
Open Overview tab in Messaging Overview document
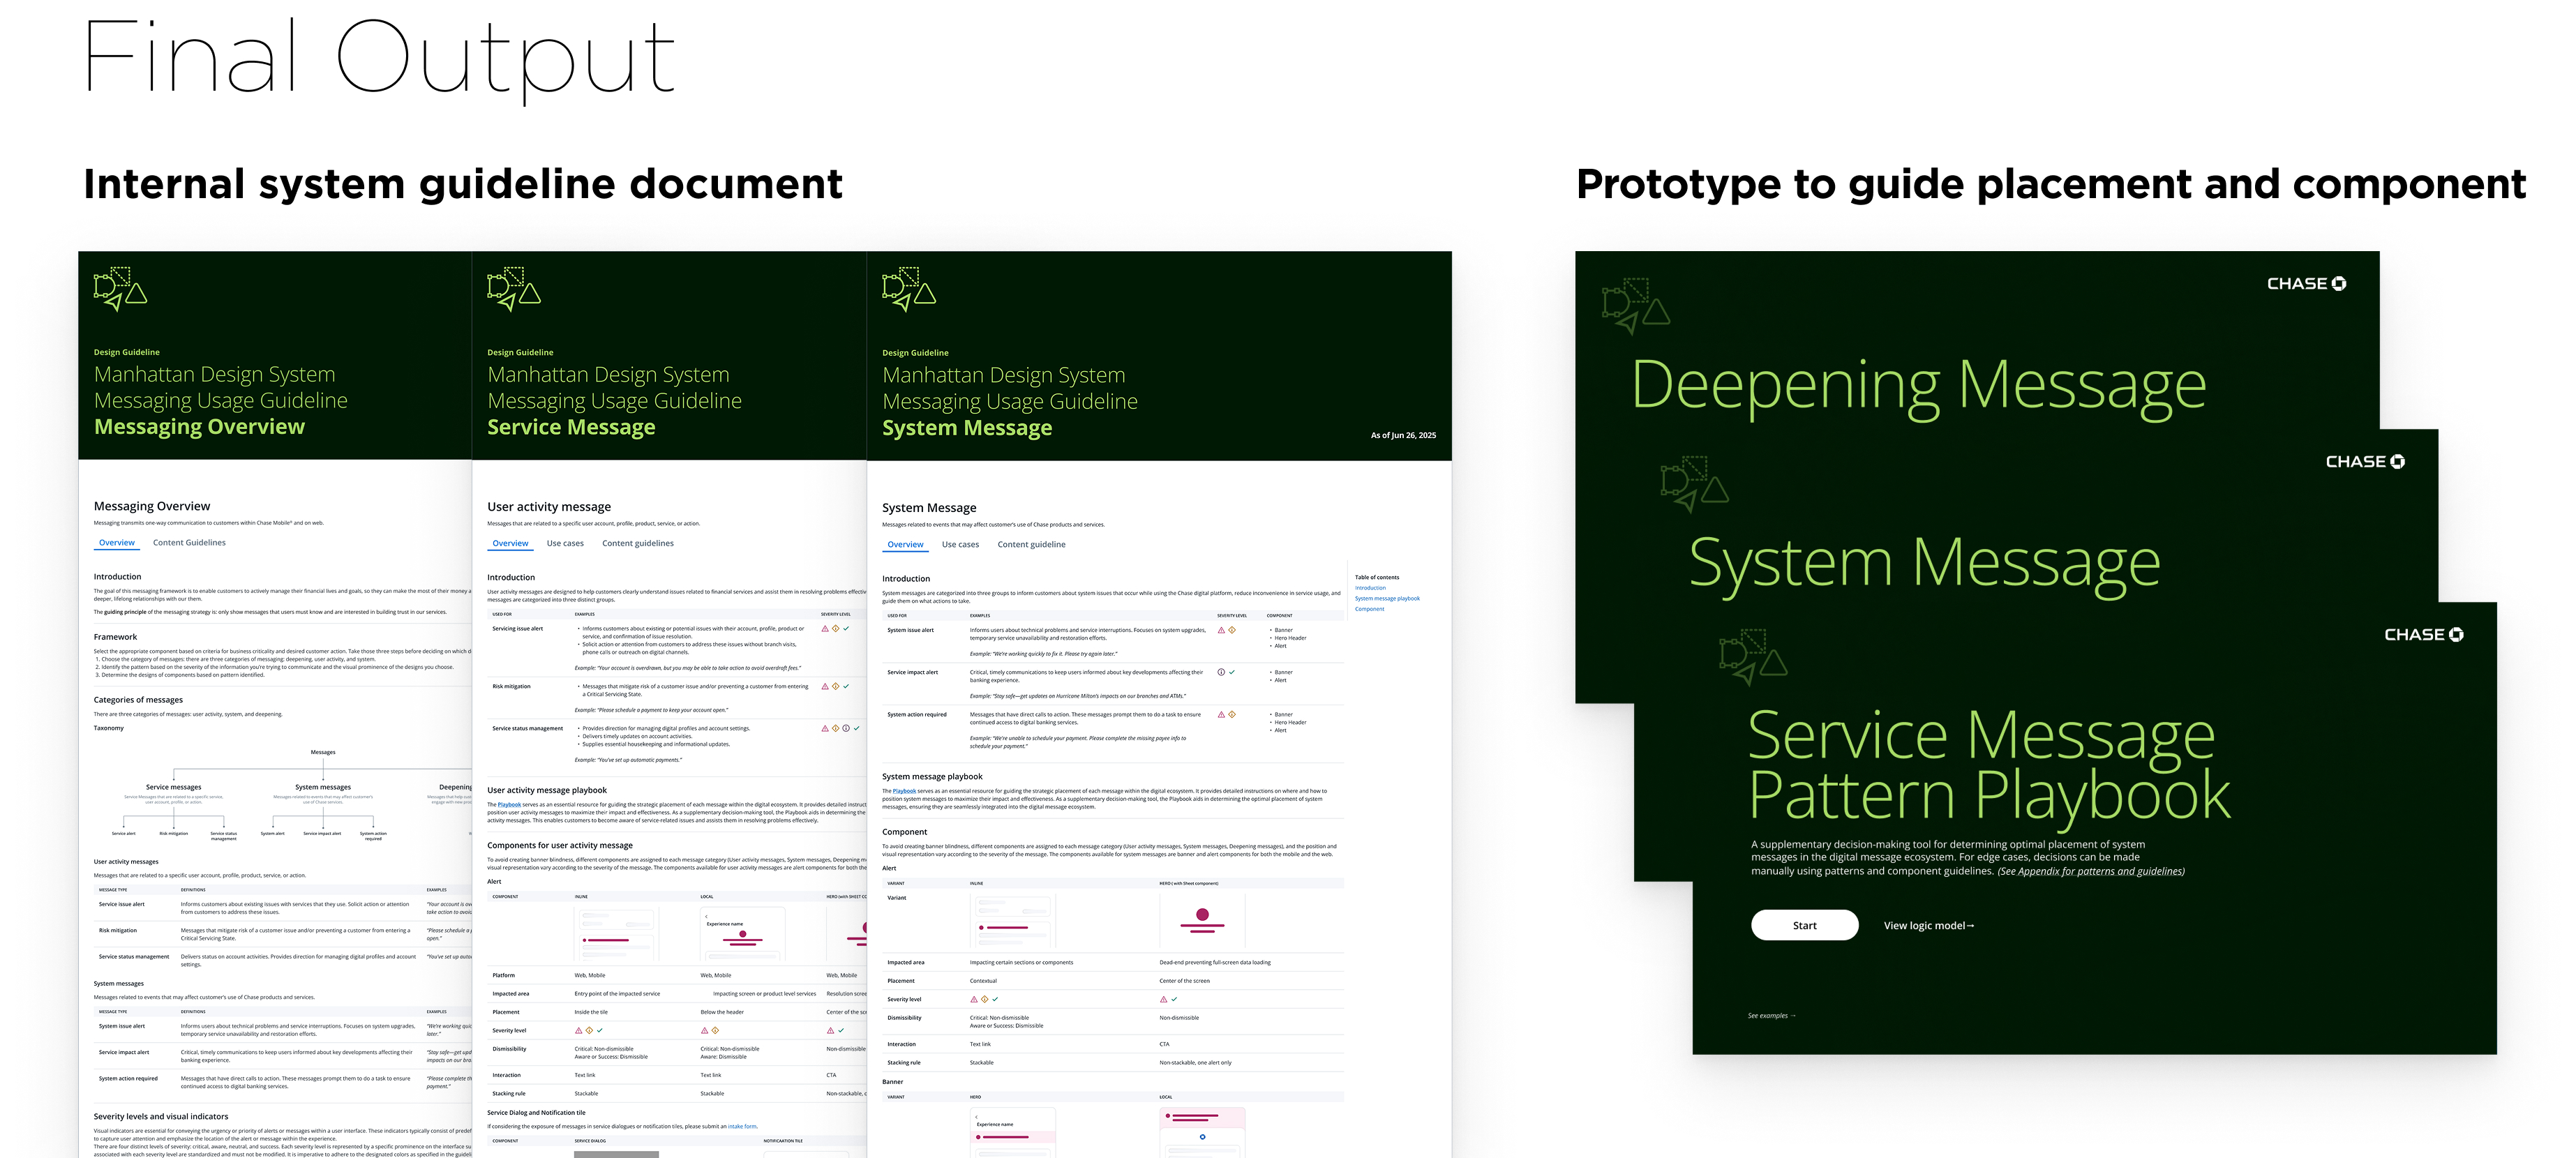117,543
